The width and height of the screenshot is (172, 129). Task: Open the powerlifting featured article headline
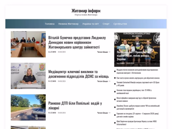coord(133,56)
